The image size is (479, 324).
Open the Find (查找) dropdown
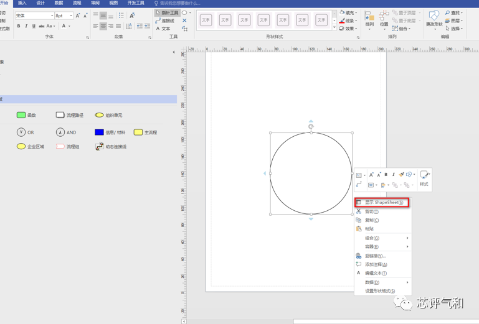coord(454,13)
